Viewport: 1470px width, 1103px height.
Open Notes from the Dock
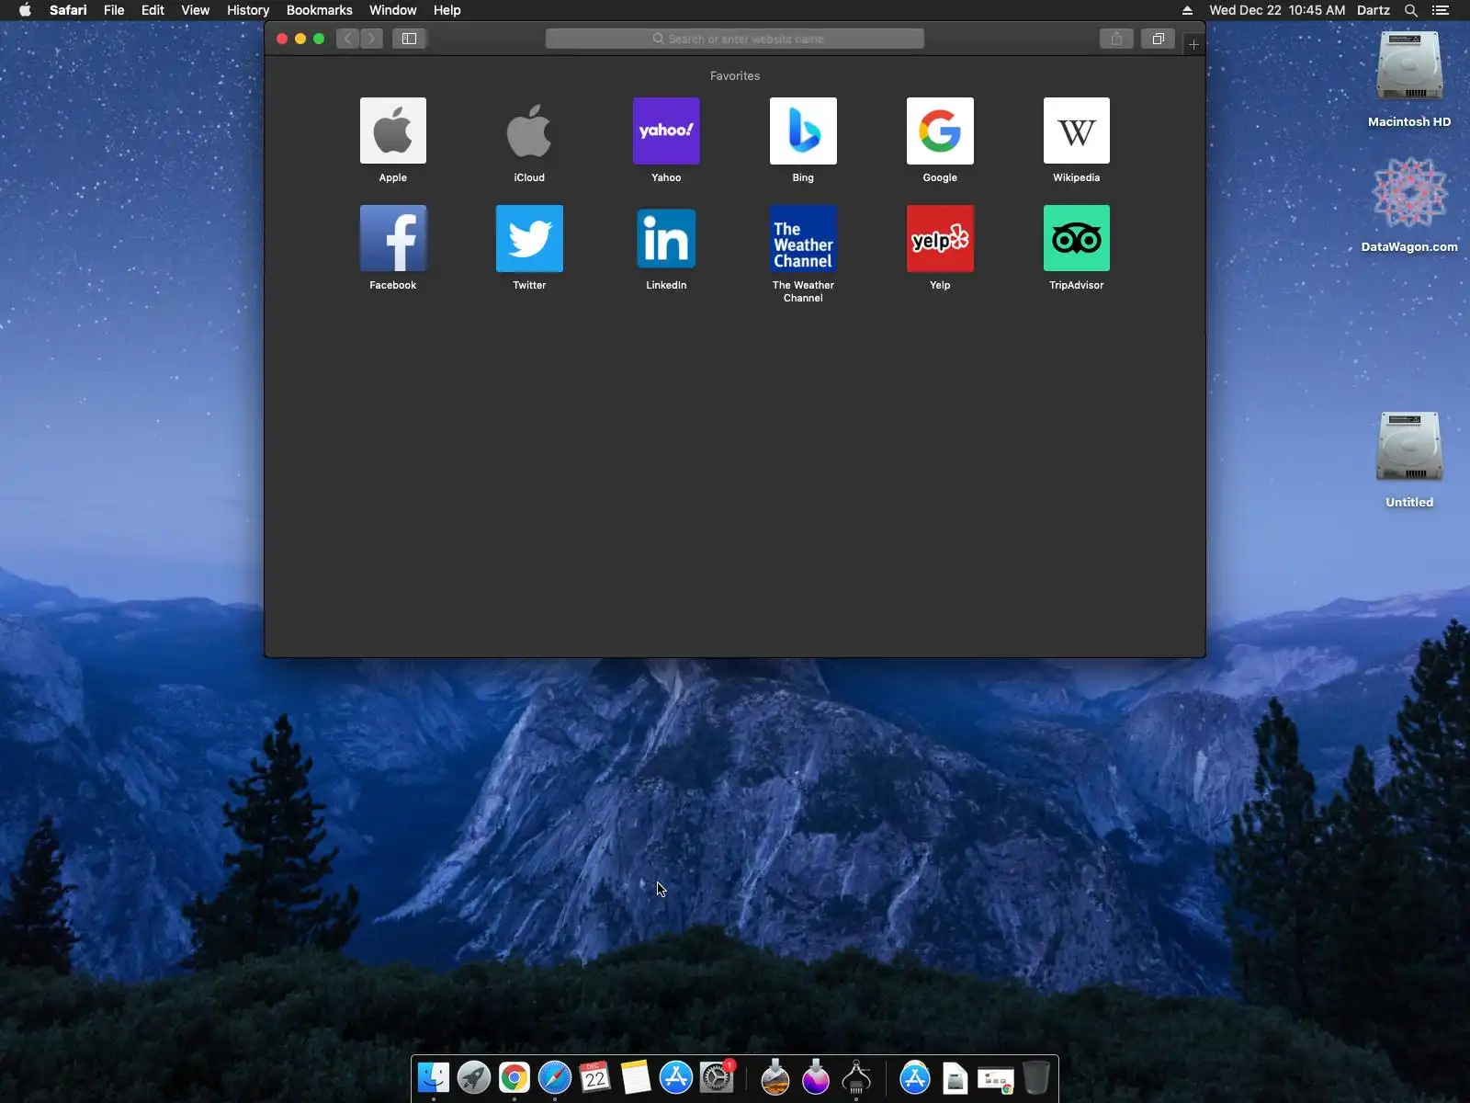click(636, 1077)
